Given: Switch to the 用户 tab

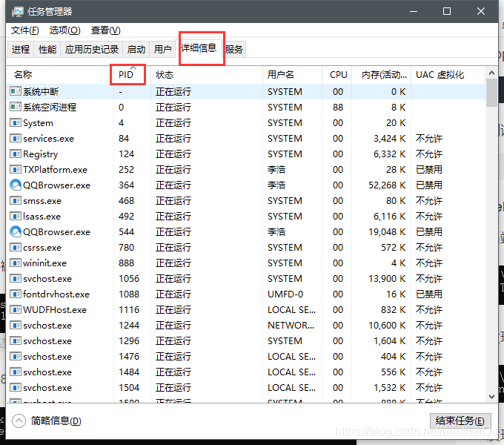Looking at the screenshot, I should pyautogui.click(x=162, y=49).
